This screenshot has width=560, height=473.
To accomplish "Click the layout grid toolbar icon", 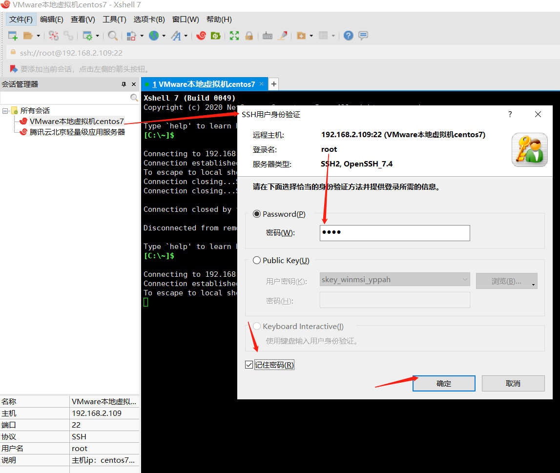I will coord(323,36).
